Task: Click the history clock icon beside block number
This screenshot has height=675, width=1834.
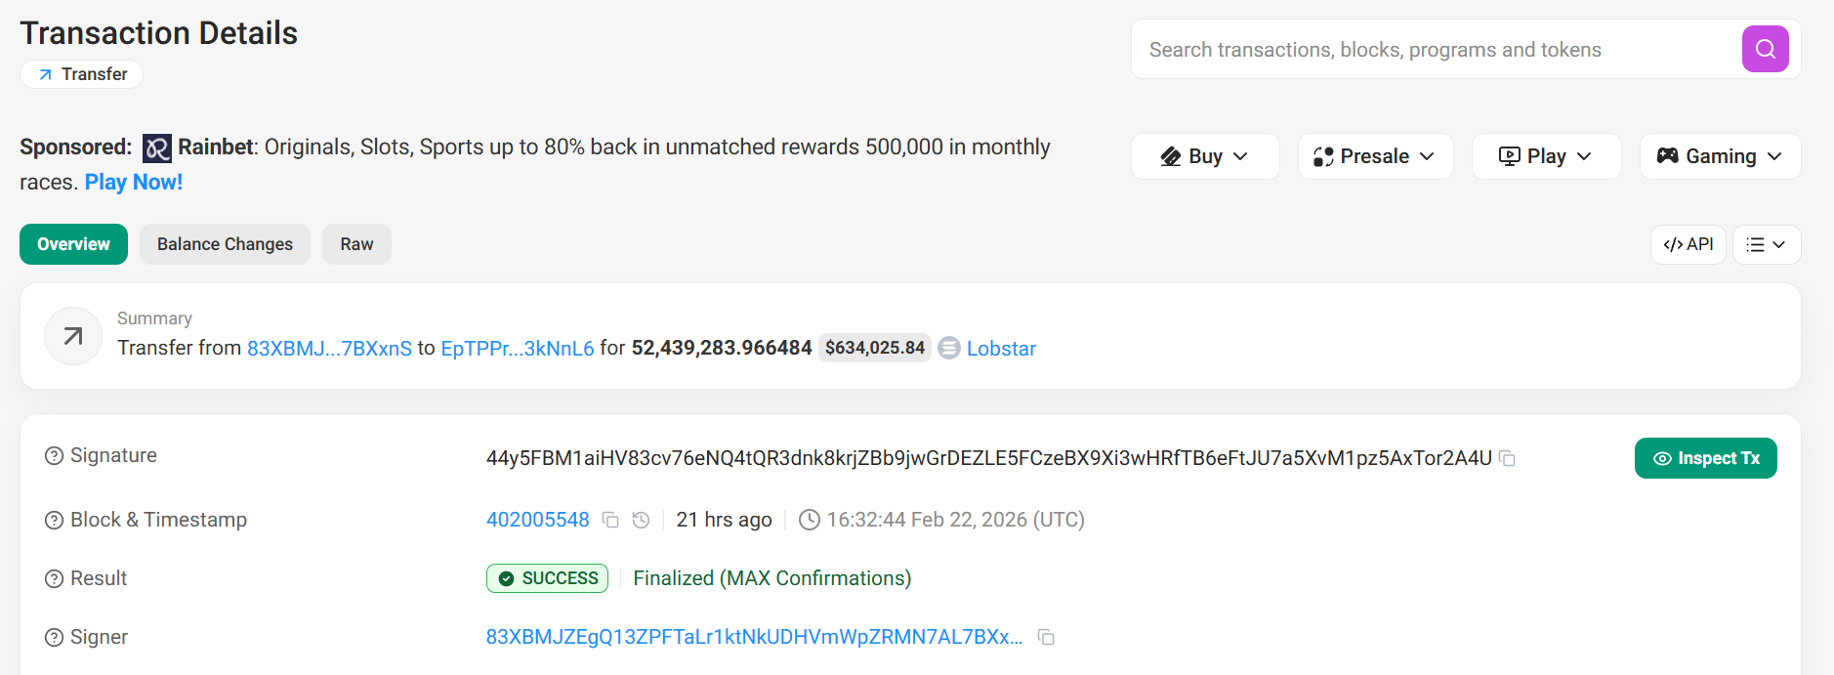Action: tap(641, 520)
